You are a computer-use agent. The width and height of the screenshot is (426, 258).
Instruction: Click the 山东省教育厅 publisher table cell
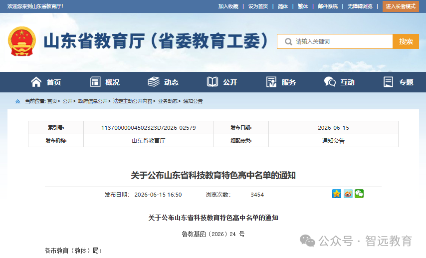click(x=148, y=141)
